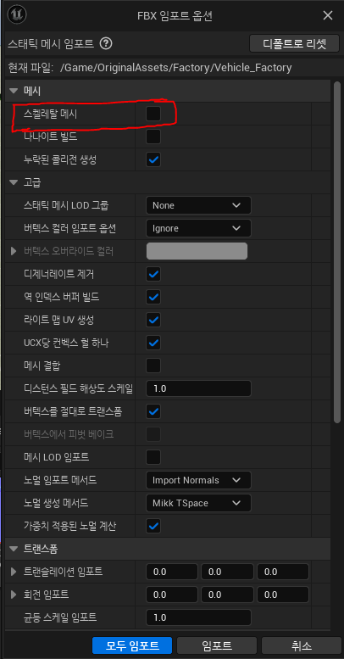Expand 버텍스 오버라이드 컬러 row
The height and width of the screenshot is (659, 344).
tap(14, 251)
